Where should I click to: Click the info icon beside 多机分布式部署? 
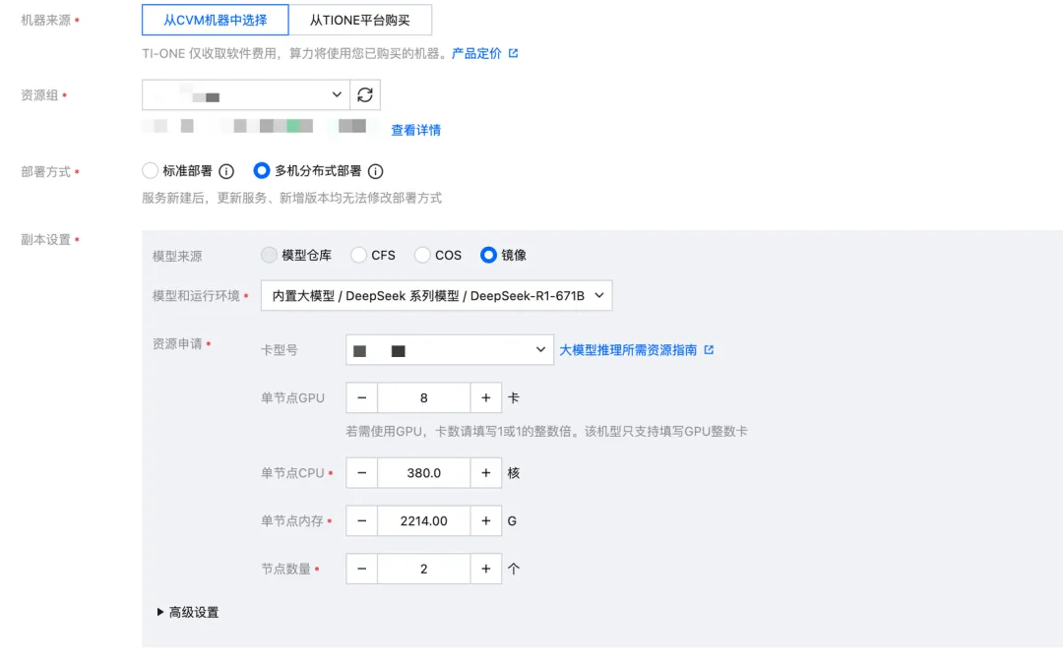[x=374, y=170]
